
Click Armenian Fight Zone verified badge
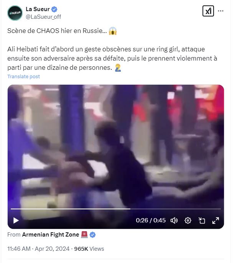(x=92, y=235)
